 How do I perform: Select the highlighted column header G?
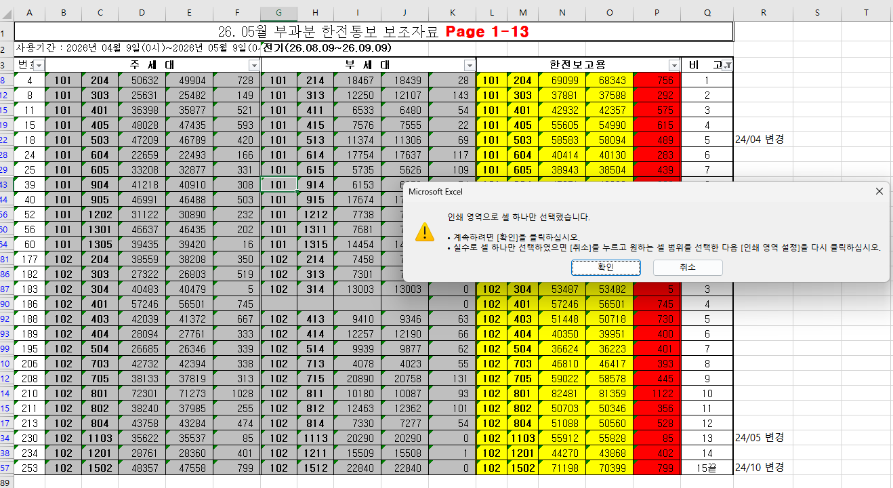(x=278, y=13)
